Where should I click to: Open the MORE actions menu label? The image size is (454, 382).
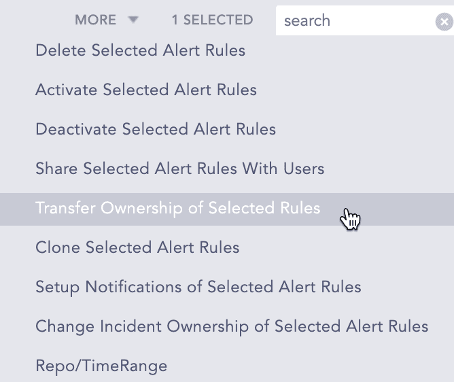click(x=96, y=20)
